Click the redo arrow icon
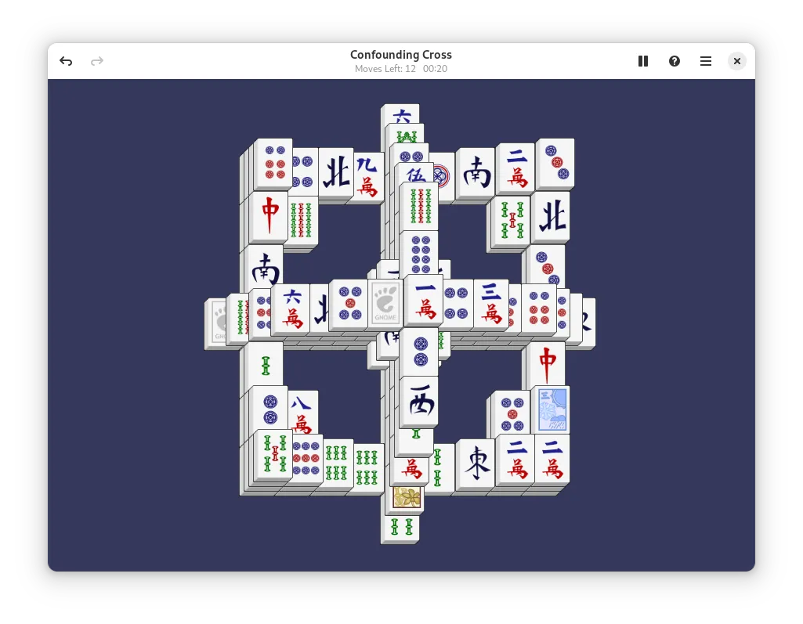 coord(97,61)
